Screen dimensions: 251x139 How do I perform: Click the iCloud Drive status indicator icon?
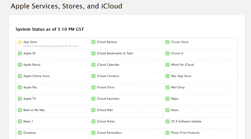[x=93, y=88]
